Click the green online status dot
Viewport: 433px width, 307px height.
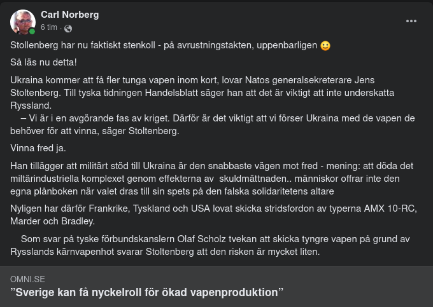click(x=32, y=31)
